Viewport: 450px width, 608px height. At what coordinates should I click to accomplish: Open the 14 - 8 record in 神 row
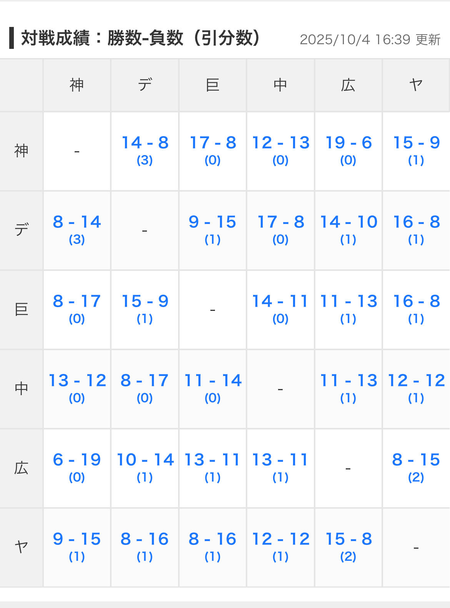[x=145, y=143]
